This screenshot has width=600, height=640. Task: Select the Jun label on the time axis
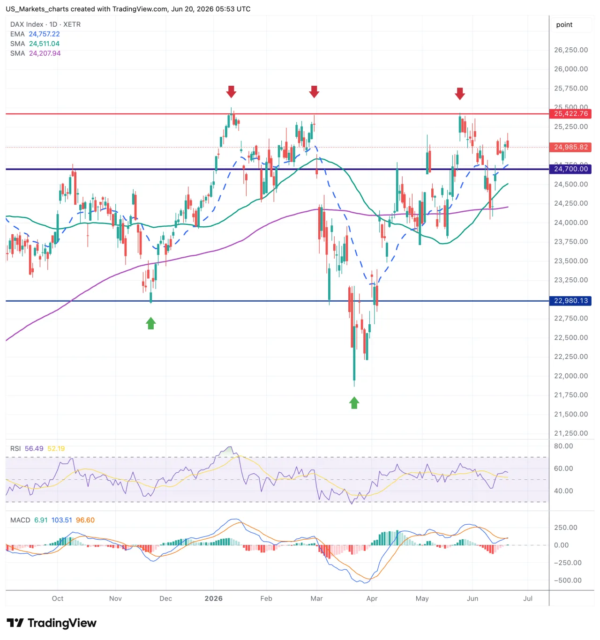pyautogui.click(x=472, y=598)
